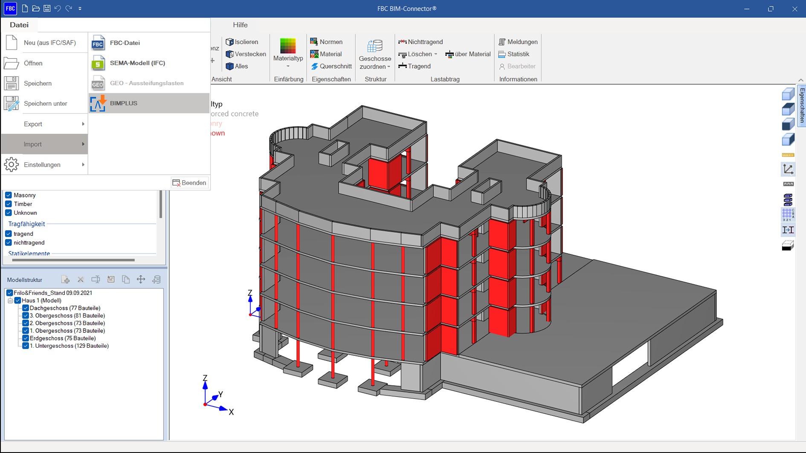Uncheck the Dachgeschoss storey checkbox
The image size is (806, 453).
click(26, 308)
